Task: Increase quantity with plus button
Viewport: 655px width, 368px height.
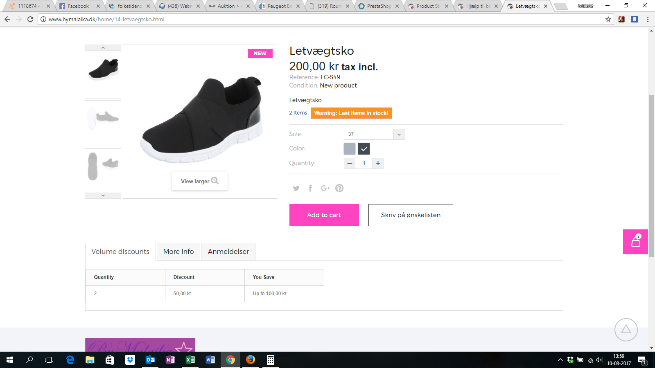Action: (378, 163)
